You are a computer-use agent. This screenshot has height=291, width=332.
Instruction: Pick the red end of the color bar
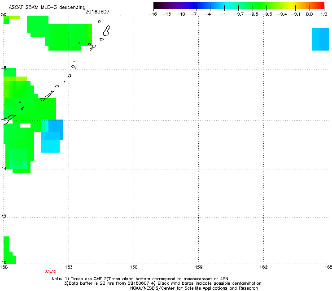(x=321, y=6)
